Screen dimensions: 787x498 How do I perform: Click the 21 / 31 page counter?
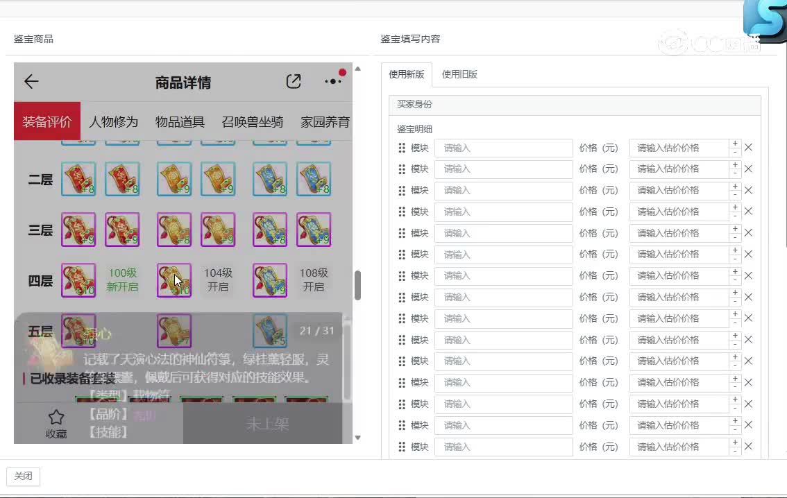coord(316,330)
